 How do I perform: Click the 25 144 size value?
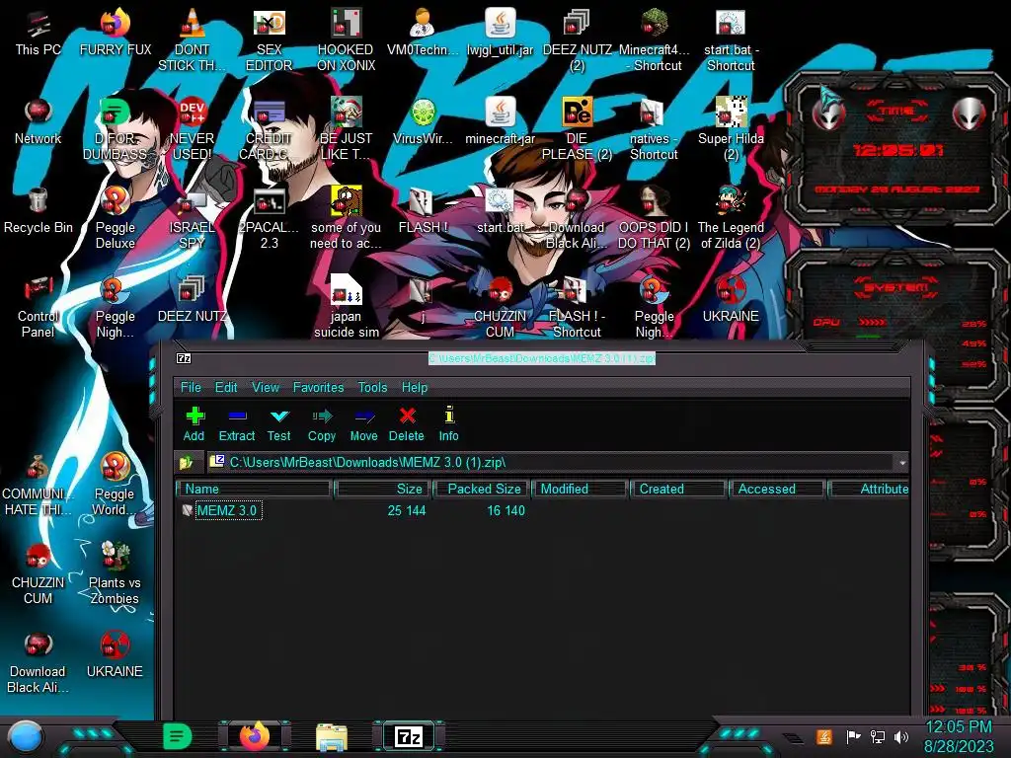pyautogui.click(x=406, y=510)
